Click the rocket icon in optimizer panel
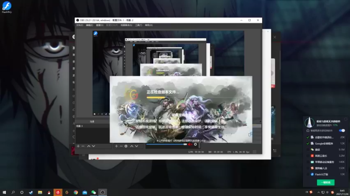This screenshot has width=350, height=196. coord(309,122)
